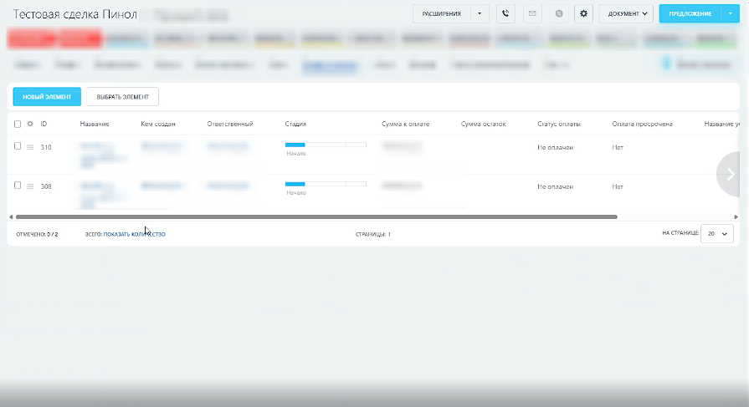The width and height of the screenshot is (749, 407).
Task: Open row actions menu for item 308
Action: 30,186
